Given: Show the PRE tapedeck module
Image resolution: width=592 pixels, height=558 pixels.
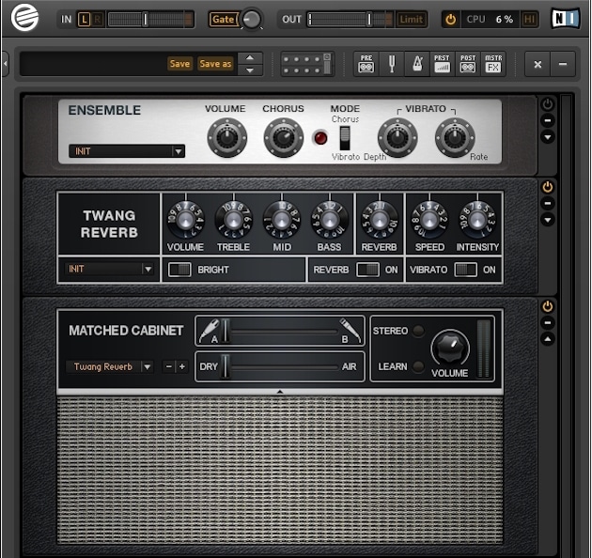Looking at the screenshot, I should coord(366,64).
